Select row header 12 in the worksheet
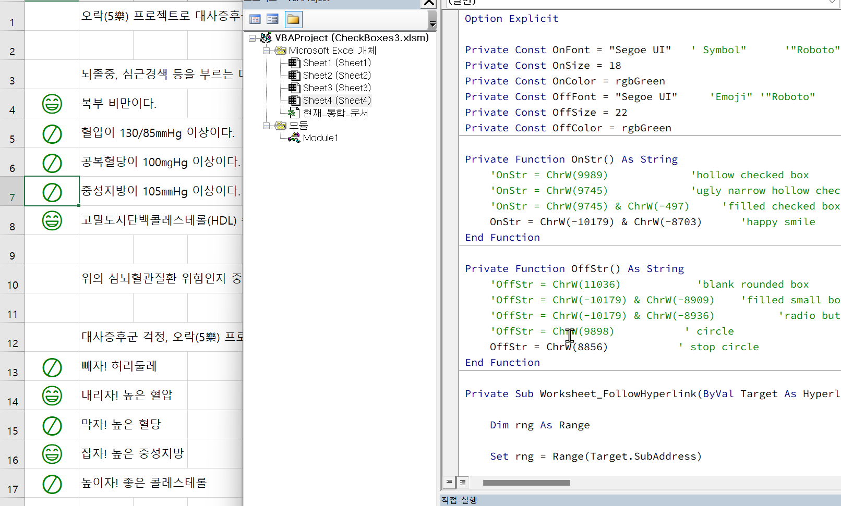Screen dimensions: 841x506 [12, 337]
